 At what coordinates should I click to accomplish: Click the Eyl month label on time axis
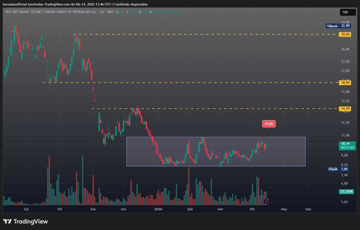tap(26, 209)
